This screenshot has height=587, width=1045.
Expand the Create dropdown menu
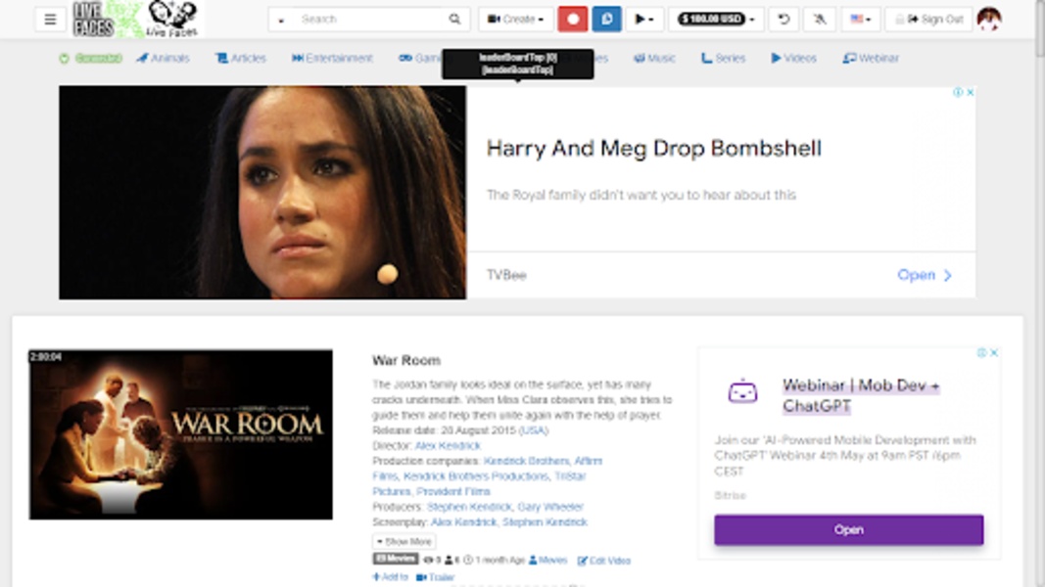point(515,20)
